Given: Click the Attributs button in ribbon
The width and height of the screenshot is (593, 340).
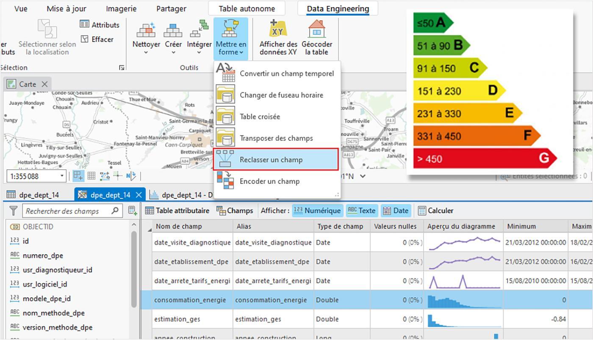Looking at the screenshot, I should [100, 25].
